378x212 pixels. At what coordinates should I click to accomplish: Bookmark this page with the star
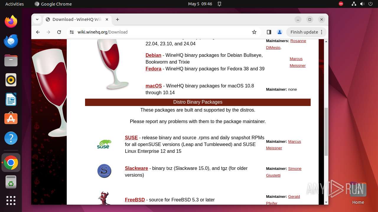[x=254, y=32]
